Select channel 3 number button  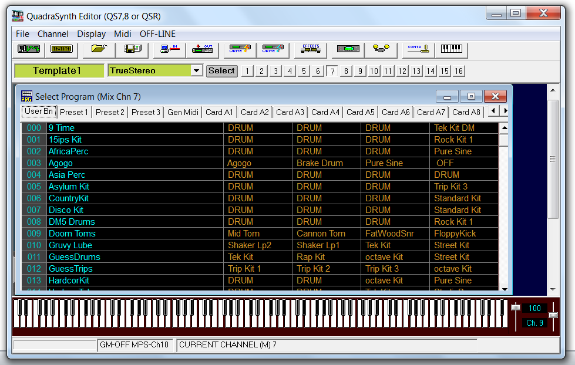[275, 71]
